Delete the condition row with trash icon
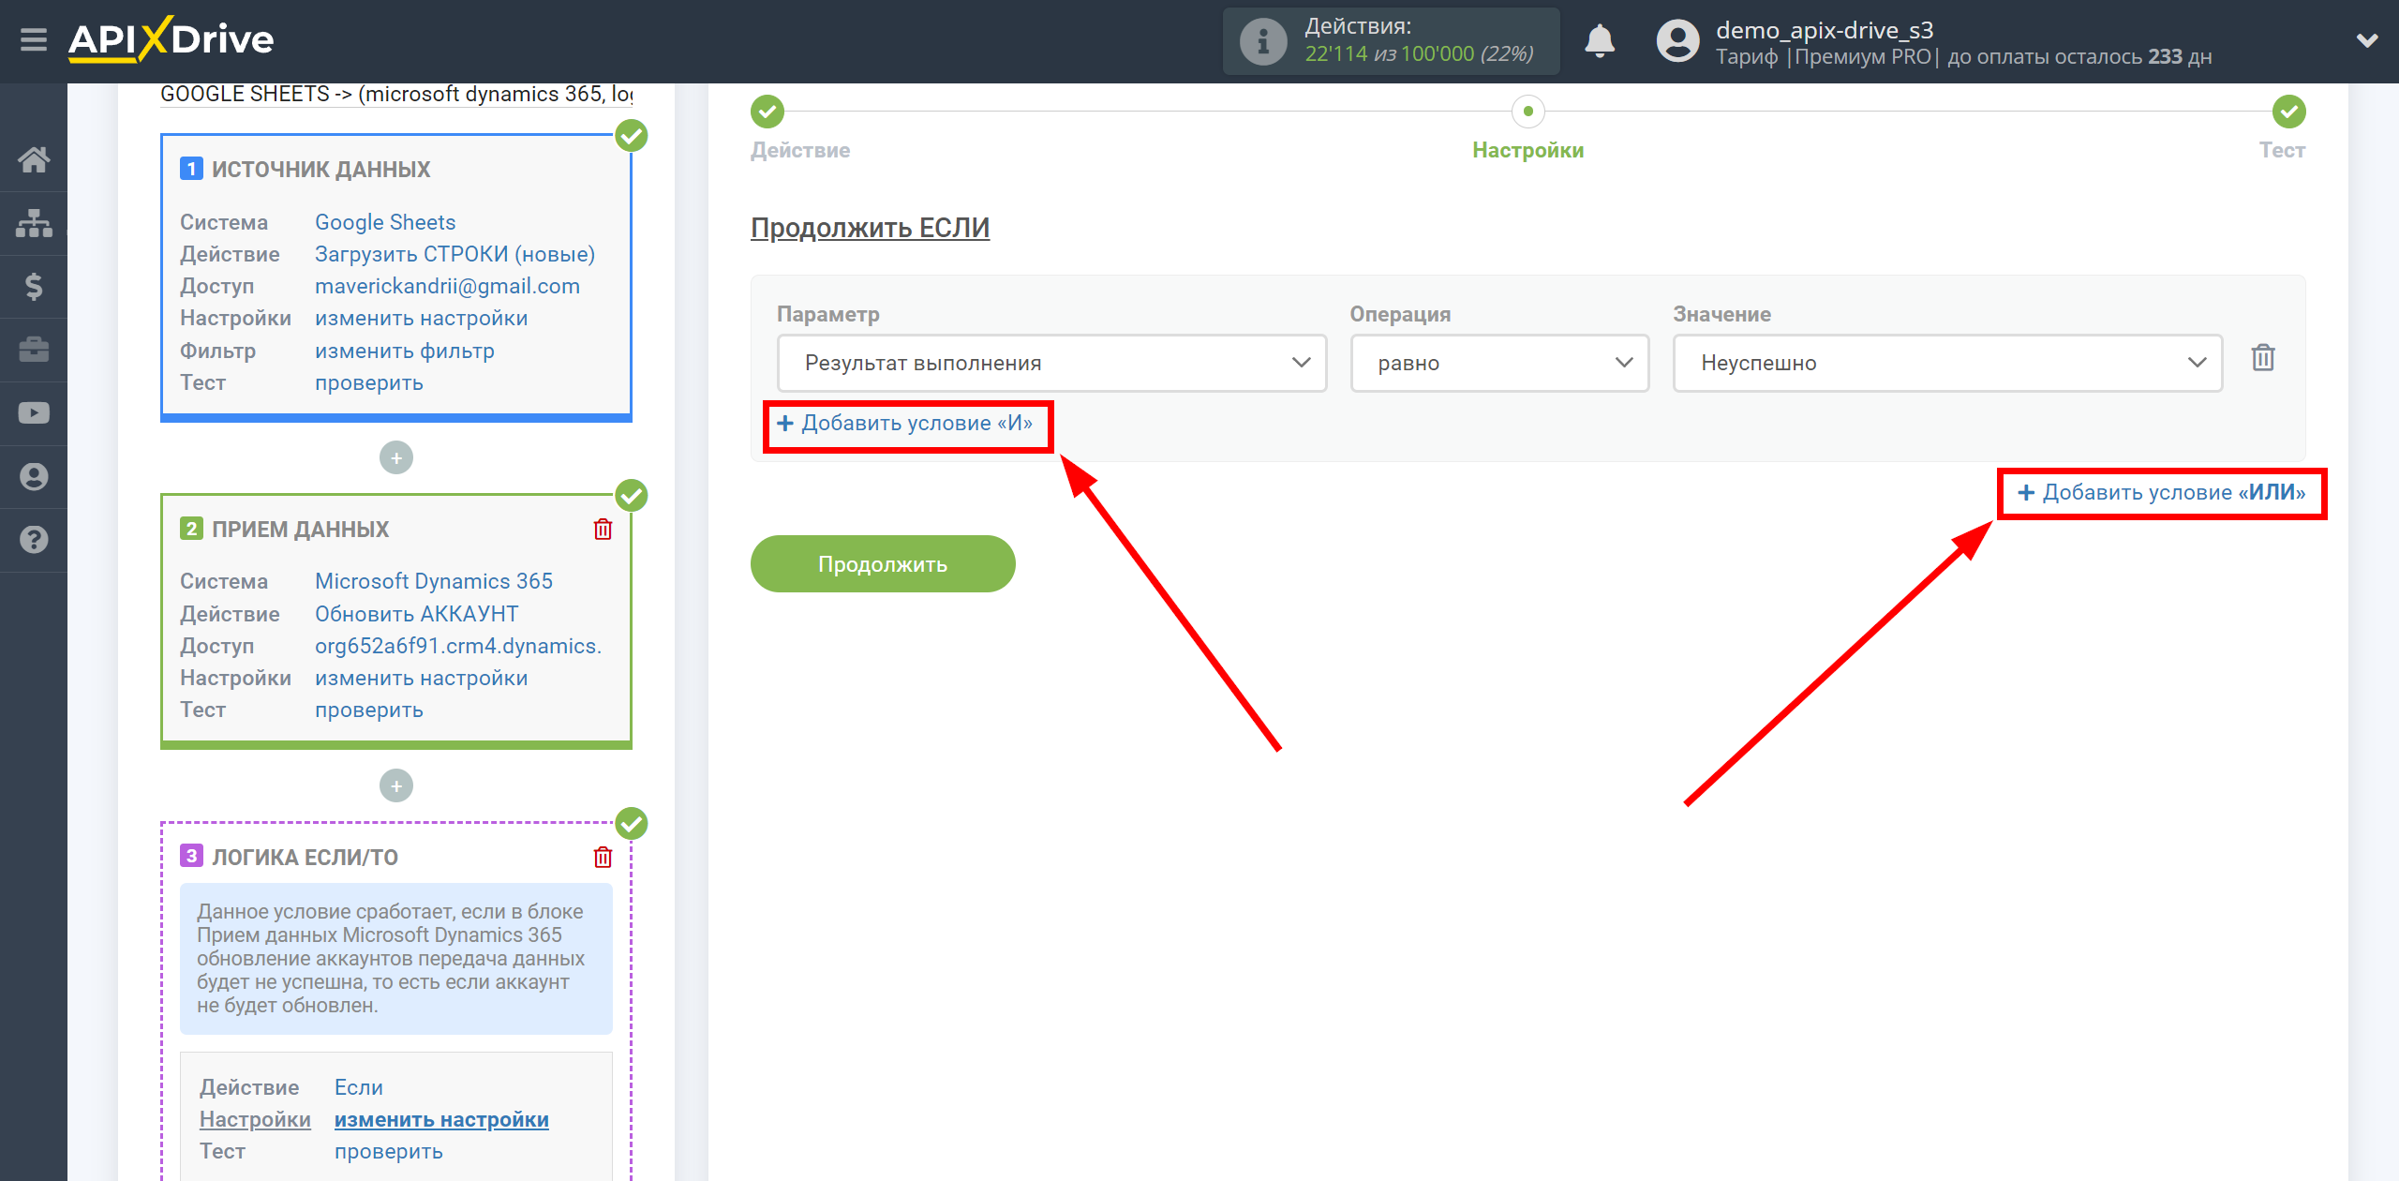2399x1181 pixels. (2263, 357)
